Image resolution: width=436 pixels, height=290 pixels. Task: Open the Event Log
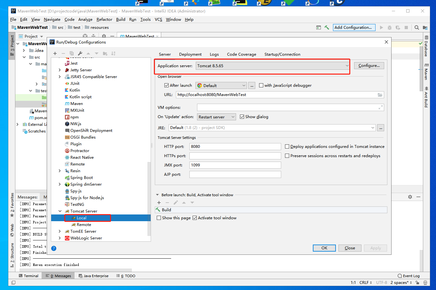408,276
